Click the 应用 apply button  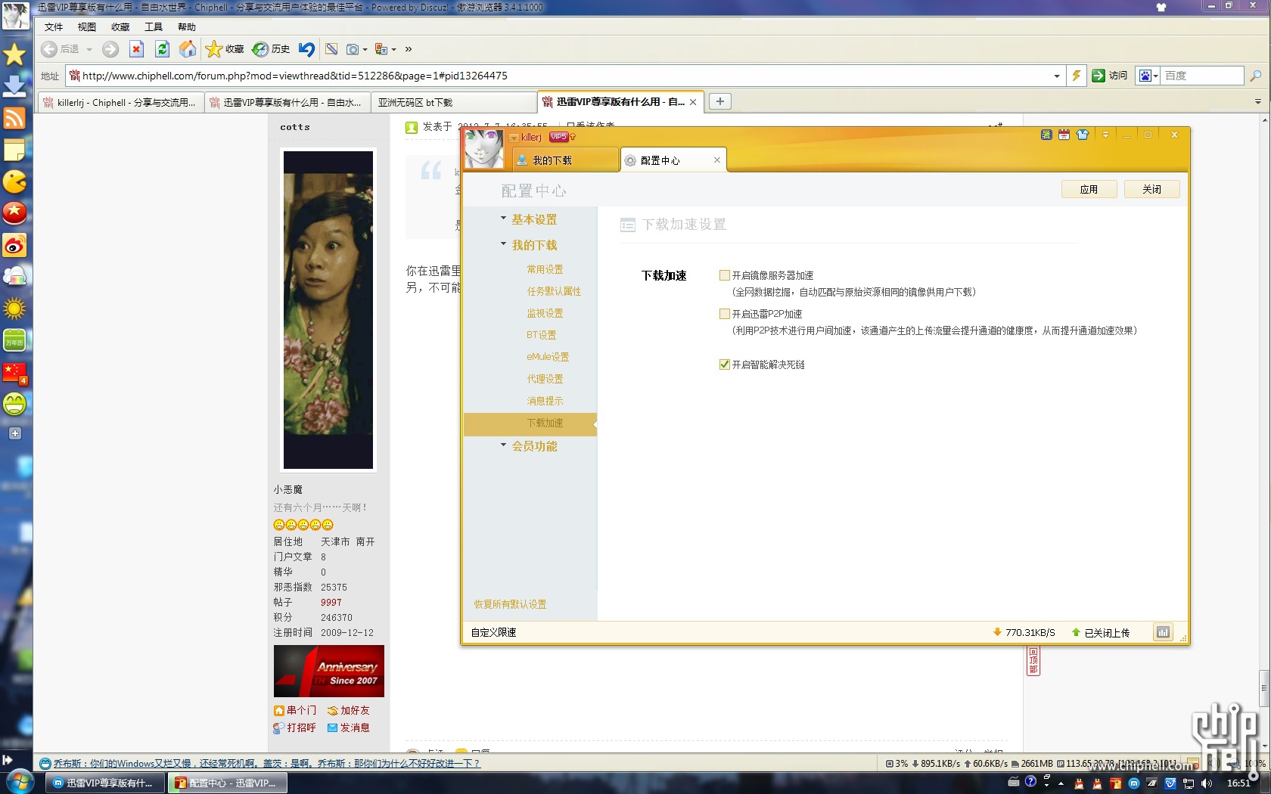tap(1089, 189)
